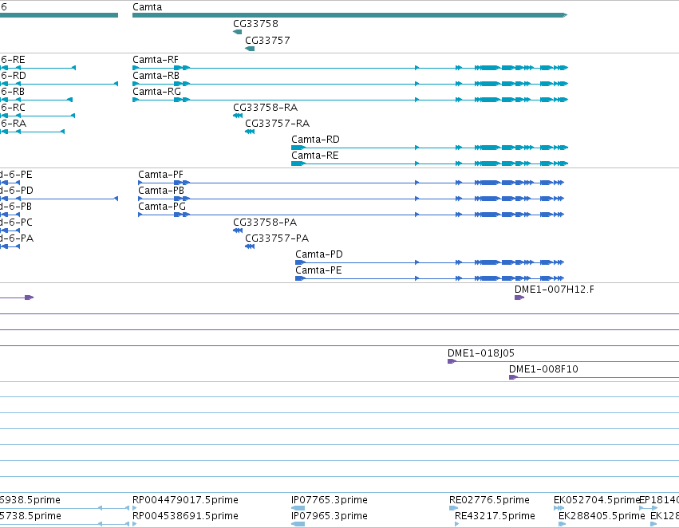679x528 pixels.
Task: Click the IP07765.3prime arrow glyph
Action: (298, 508)
